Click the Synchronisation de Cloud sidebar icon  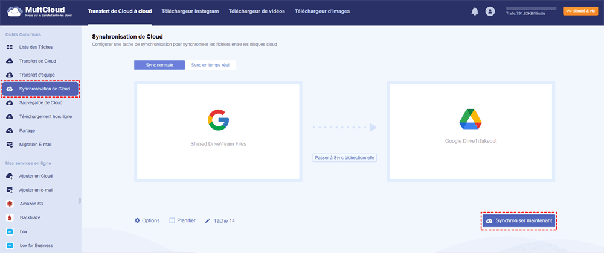[x=10, y=89]
